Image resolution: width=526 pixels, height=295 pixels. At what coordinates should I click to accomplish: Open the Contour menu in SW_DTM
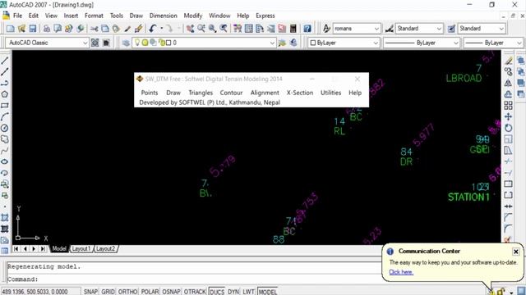[x=231, y=93]
